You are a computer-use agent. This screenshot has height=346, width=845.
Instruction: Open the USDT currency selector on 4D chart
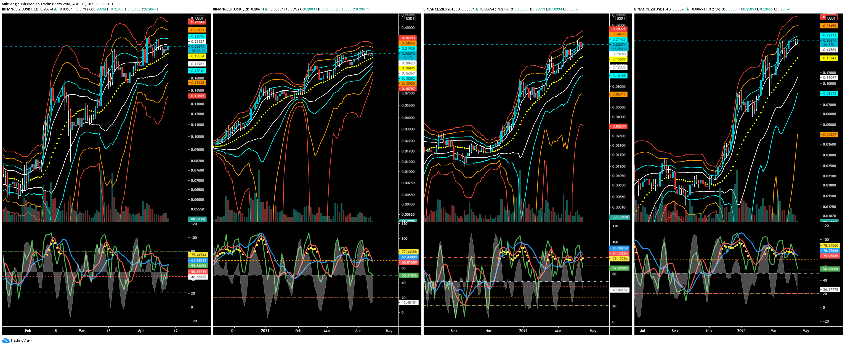pos(831,18)
